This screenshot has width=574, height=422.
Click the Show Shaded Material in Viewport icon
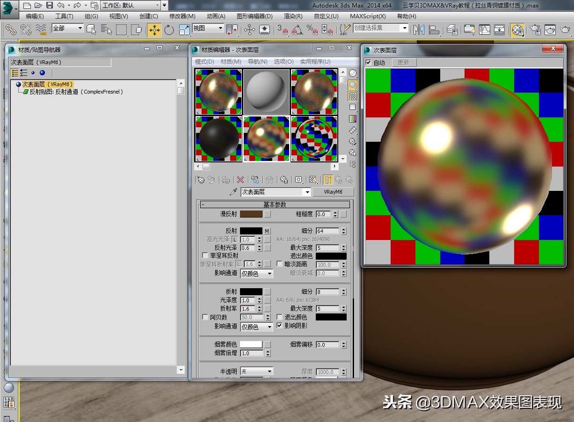(312, 179)
